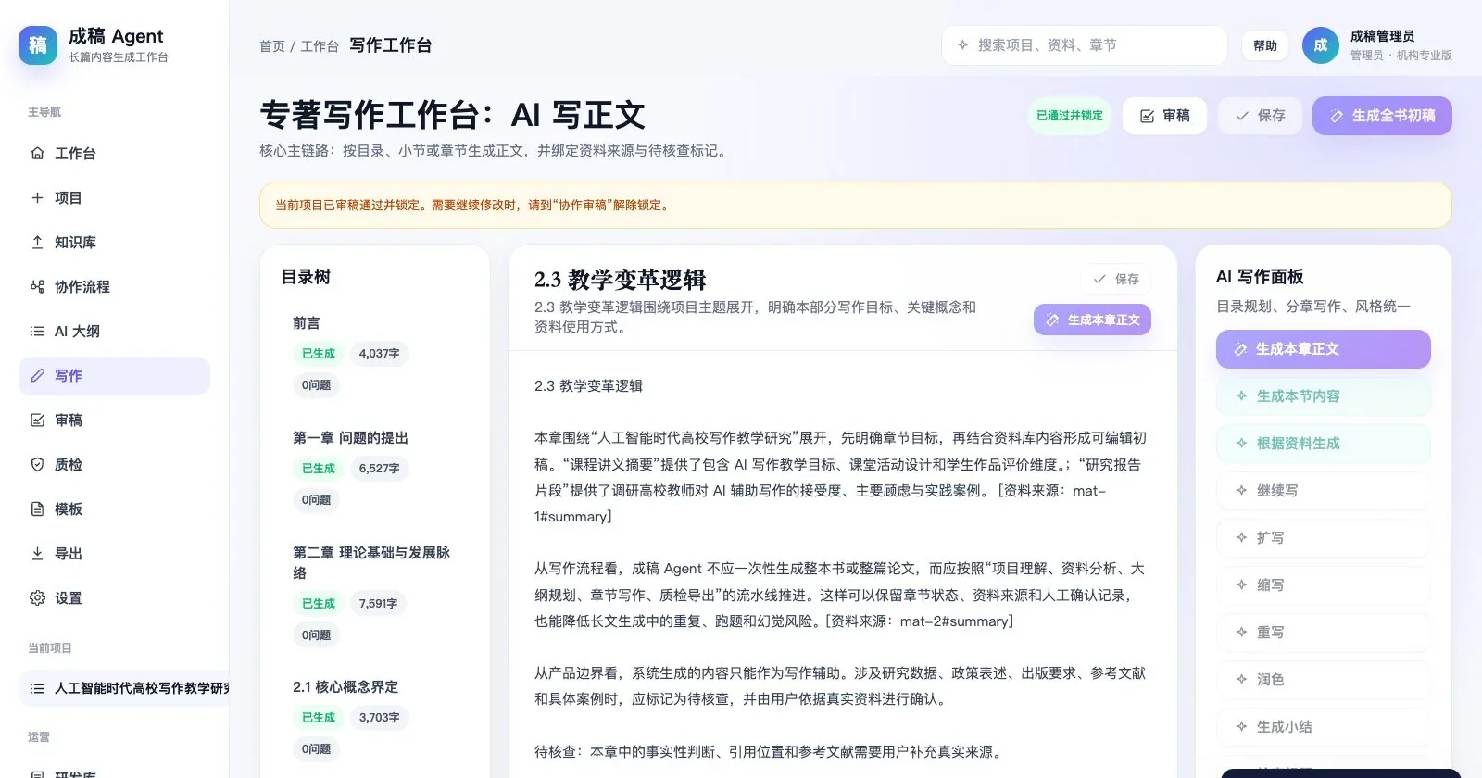1482x778 pixels.
Task: Click the 成 user avatar icon
Action: tap(1321, 45)
